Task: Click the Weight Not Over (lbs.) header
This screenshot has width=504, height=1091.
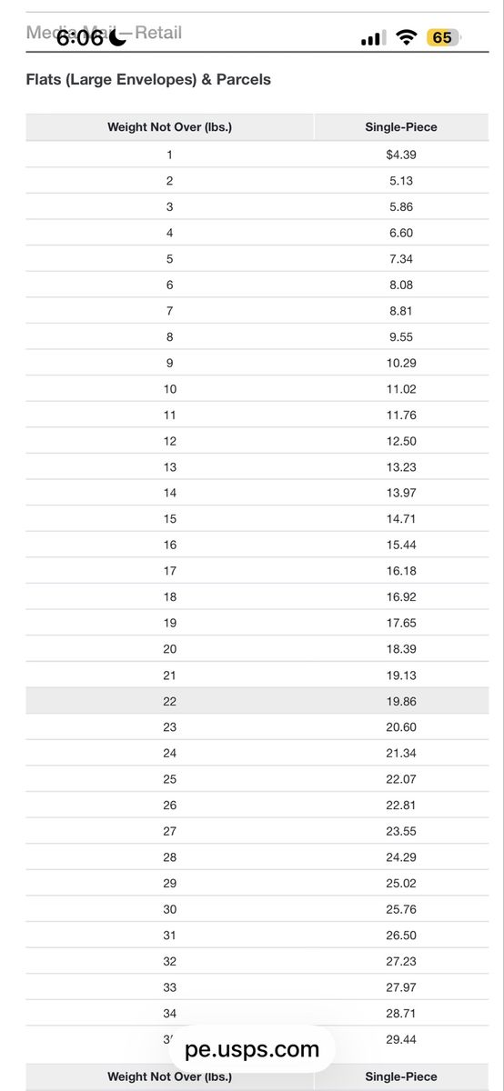Action: pos(169,127)
